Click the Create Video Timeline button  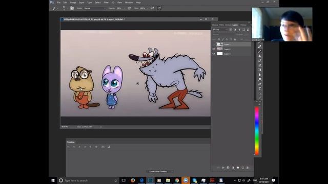point(158,172)
